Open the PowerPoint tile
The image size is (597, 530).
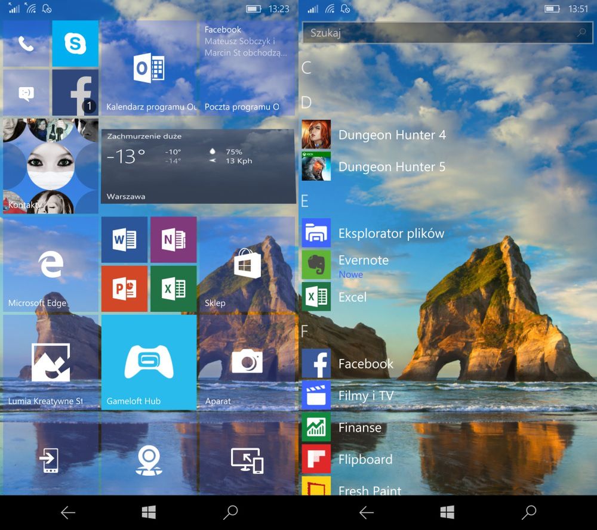pyautogui.click(x=124, y=289)
